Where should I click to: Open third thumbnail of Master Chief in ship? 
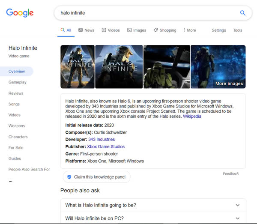click(x=167, y=67)
